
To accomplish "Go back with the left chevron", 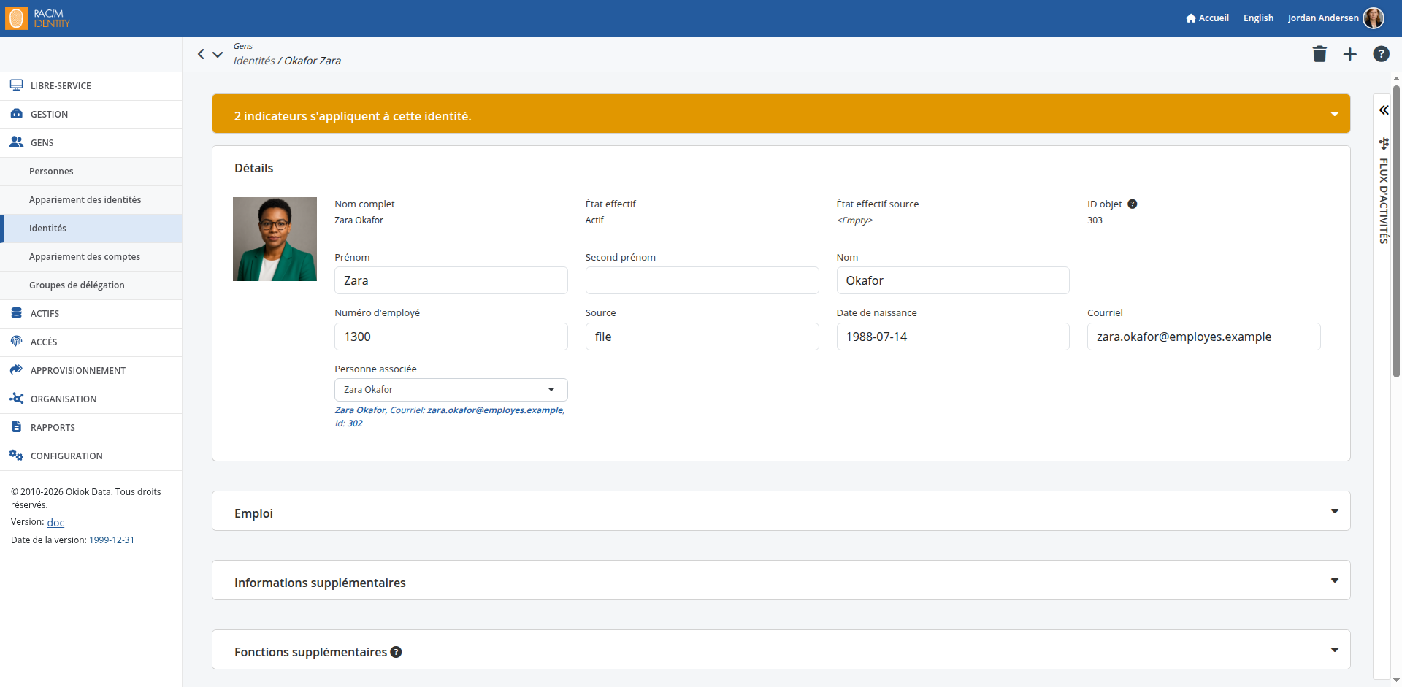I will pos(201,54).
